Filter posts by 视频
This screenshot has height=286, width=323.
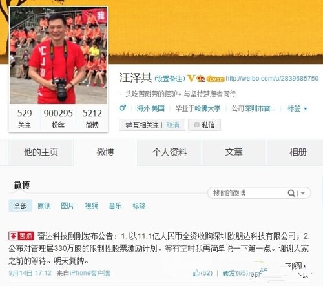click(x=92, y=206)
